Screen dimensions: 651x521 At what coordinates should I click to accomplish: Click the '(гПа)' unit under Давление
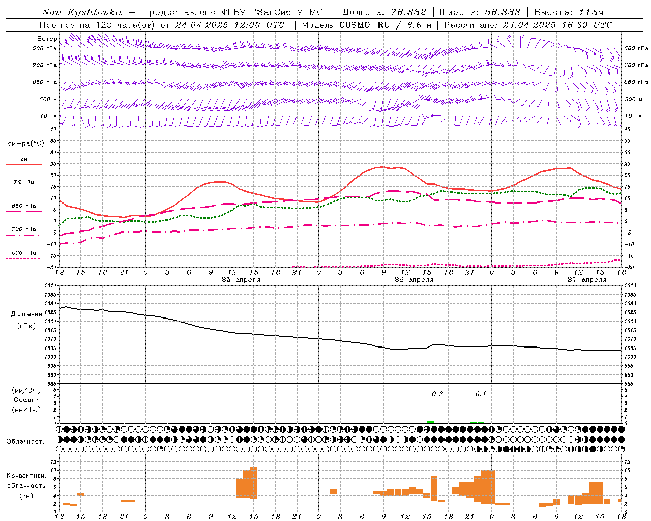click(x=26, y=326)
